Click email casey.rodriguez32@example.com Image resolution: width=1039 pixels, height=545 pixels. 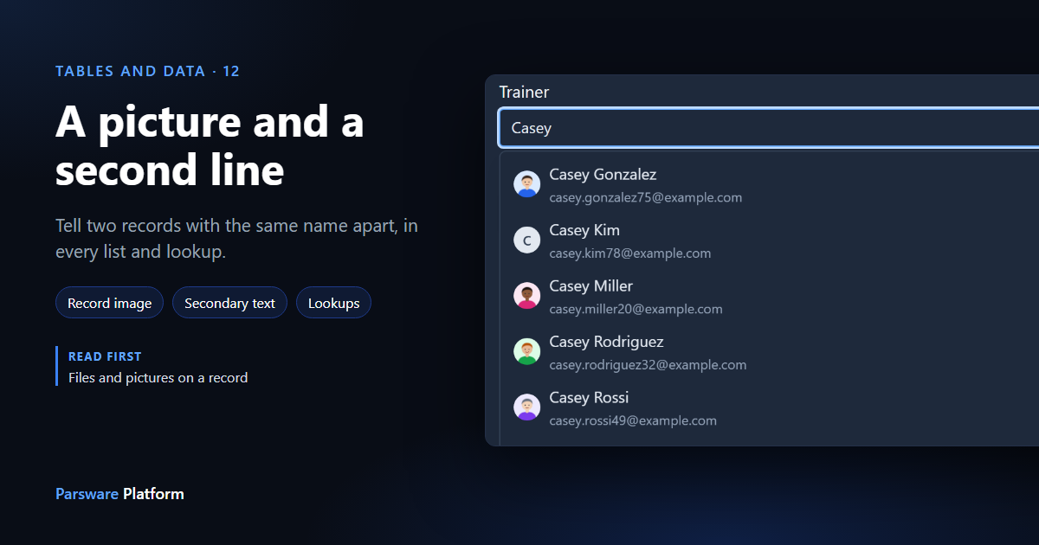(x=648, y=365)
